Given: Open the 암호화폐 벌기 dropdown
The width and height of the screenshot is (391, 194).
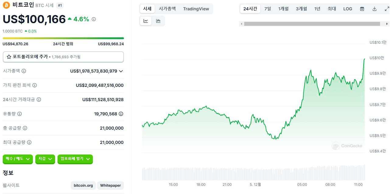Looking at the screenshot, I should [75, 159].
